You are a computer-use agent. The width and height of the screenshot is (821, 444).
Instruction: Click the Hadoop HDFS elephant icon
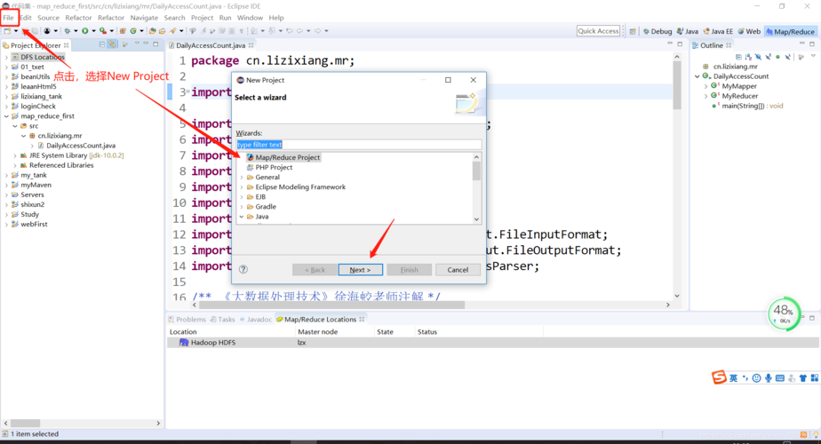184,343
